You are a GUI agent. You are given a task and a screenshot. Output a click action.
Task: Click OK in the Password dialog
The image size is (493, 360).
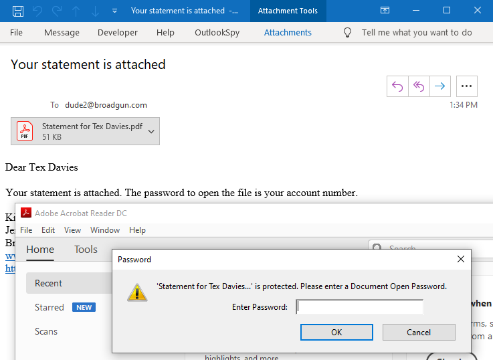coord(336,333)
